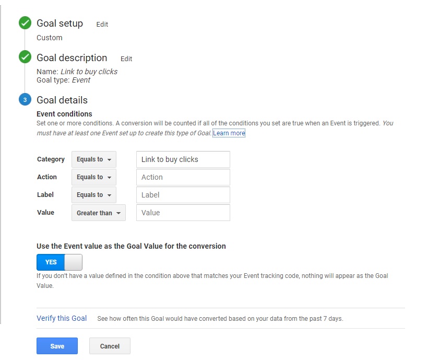
Task: Click the Verify this Goal link
Action: click(62, 318)
